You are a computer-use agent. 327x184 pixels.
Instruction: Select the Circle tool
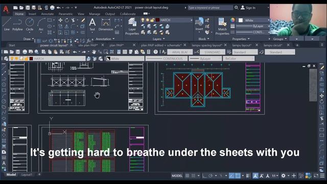30,25
